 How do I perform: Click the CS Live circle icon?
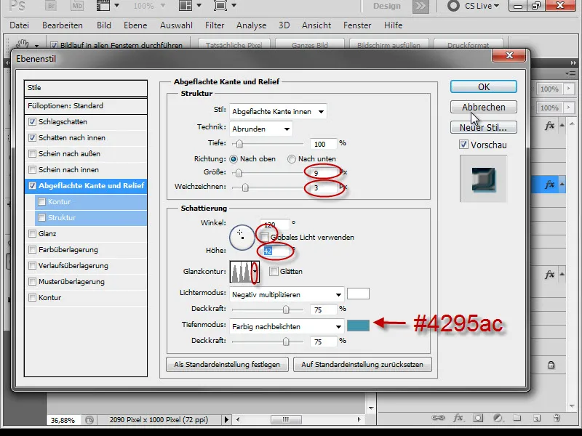453,6
